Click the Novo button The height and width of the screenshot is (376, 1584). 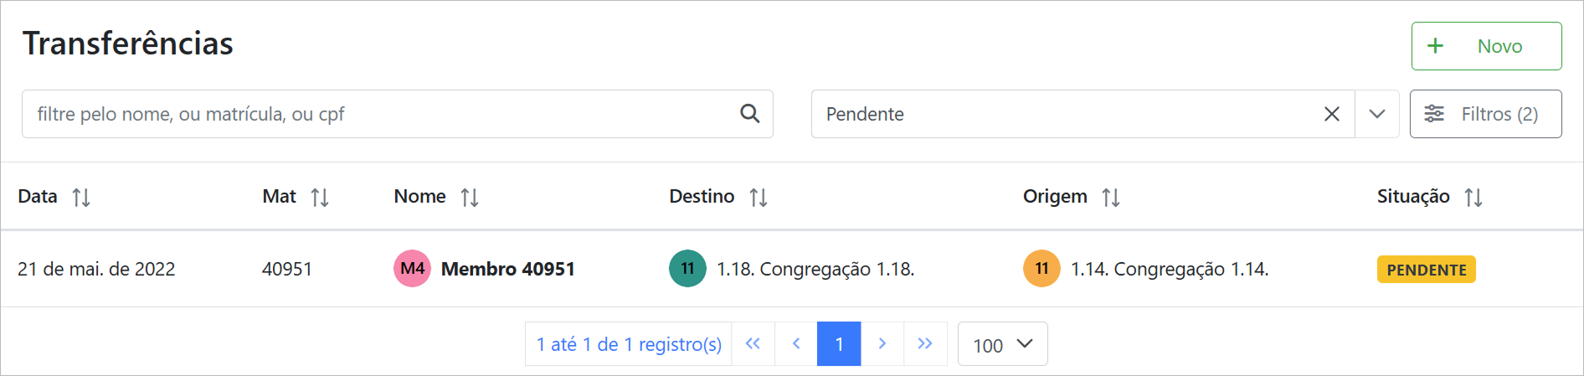pyautogui.click(x=1485, y=46)
